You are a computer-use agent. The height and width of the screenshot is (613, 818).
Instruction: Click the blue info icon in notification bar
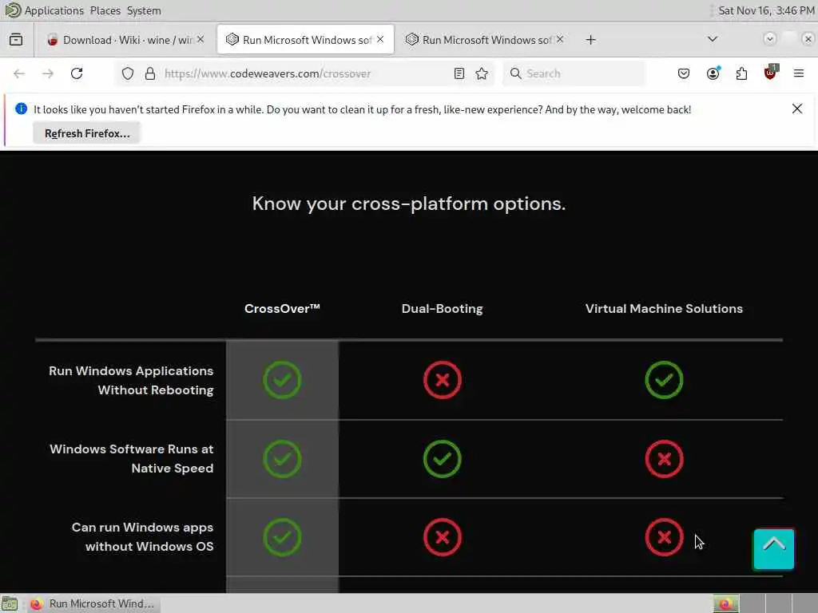coord(21,109)
